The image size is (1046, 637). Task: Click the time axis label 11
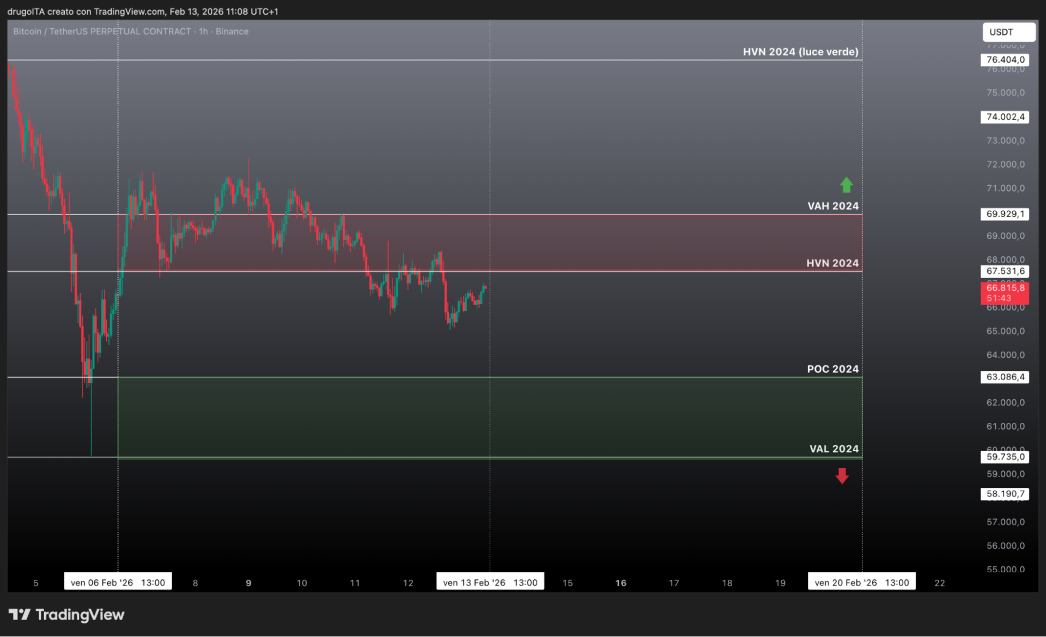(355, 583)
